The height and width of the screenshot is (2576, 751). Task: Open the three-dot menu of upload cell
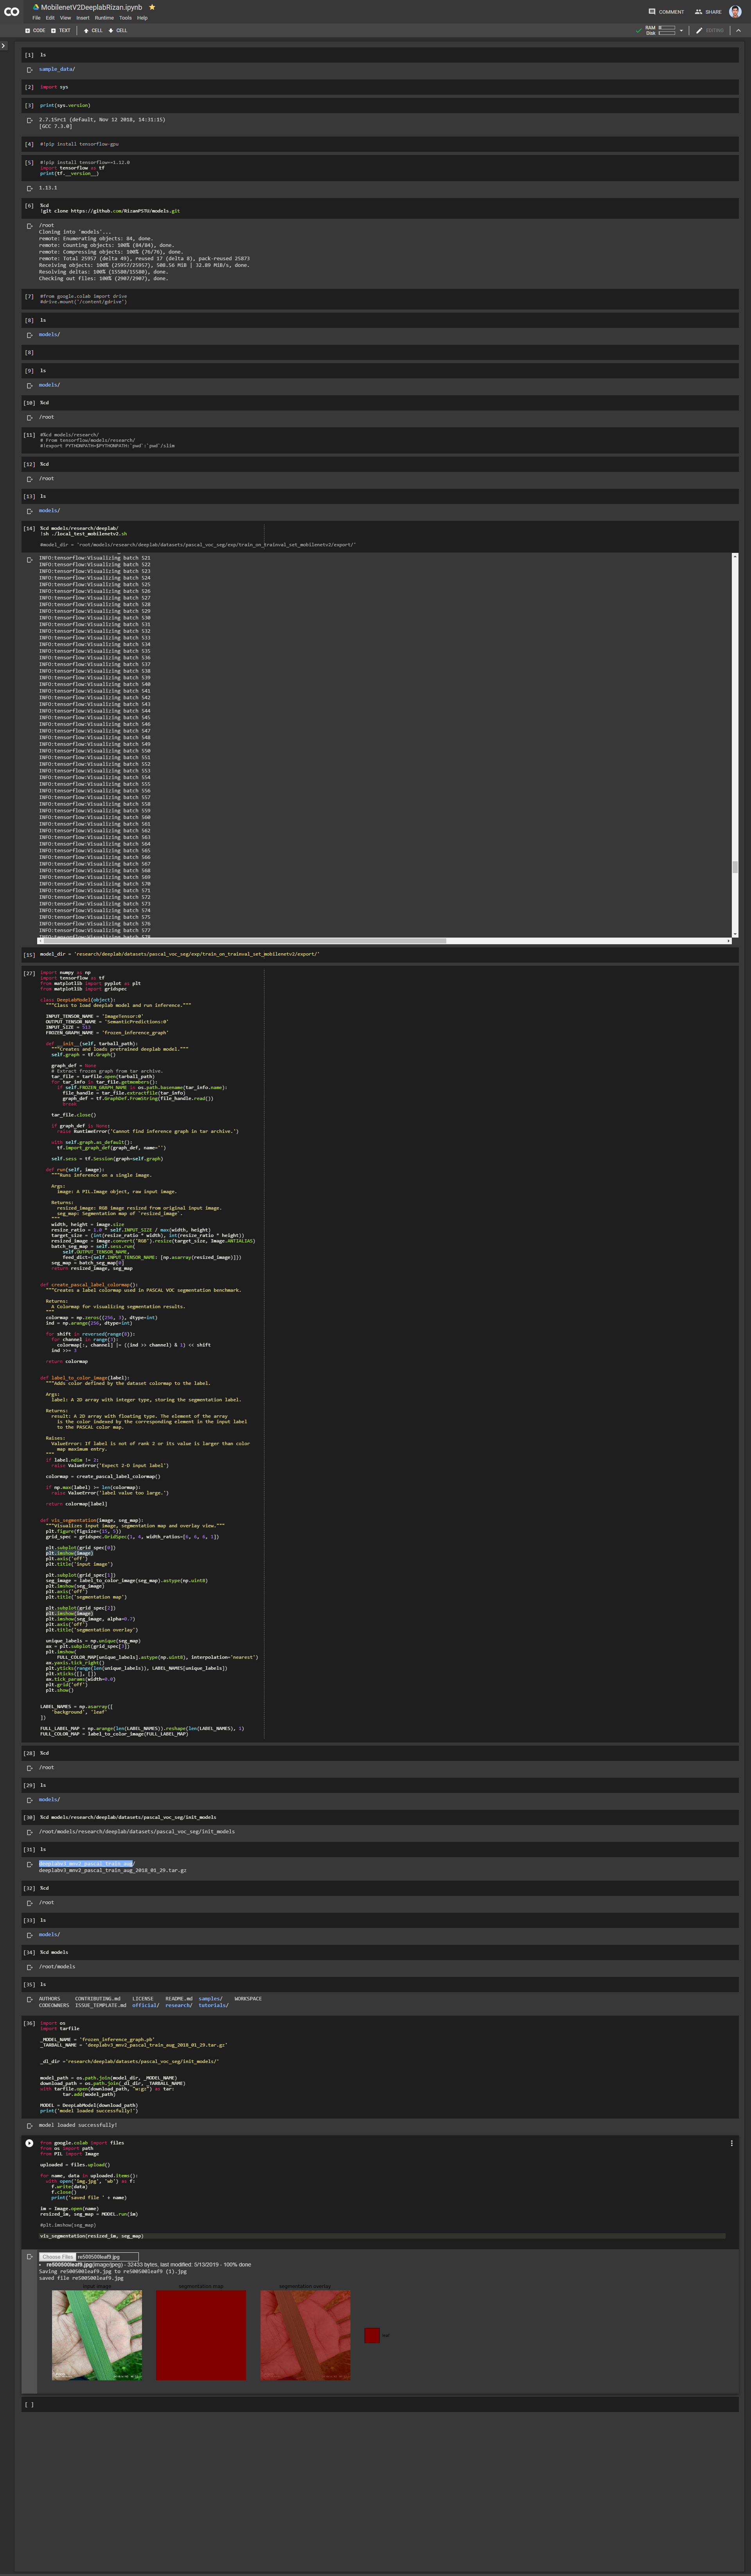tap(732, 2143)
